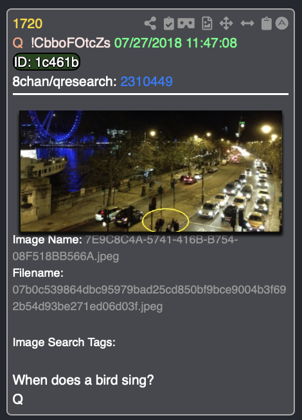This screenshot has height=420, width=302.
Task: Click the VR goggles icon
Action: (186, 23)
